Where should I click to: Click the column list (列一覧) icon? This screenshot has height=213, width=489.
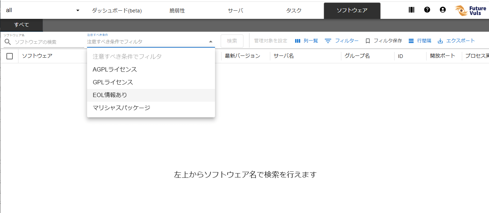pos(298,41)
